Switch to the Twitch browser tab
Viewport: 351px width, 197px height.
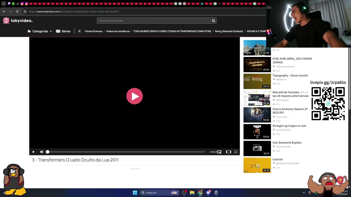[9, 4]
